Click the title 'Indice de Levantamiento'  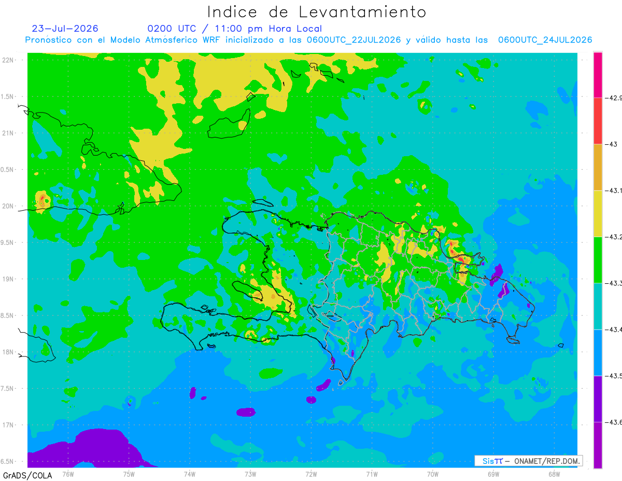point(317,12)
